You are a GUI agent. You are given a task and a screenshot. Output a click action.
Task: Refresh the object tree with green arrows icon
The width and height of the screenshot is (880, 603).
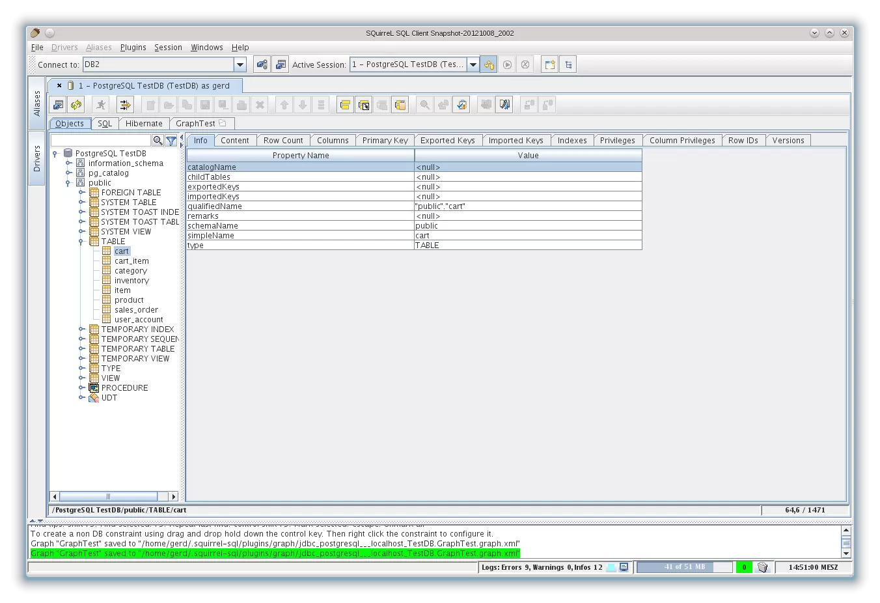point(76,104)
